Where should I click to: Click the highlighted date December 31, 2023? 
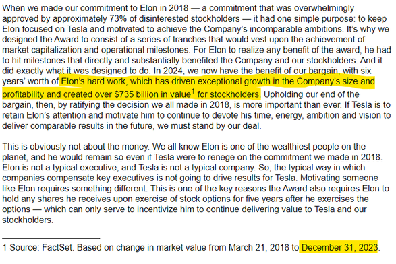coord(339,247)
